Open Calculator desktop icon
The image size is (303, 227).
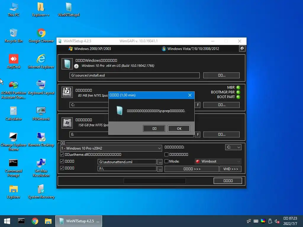(x=14, y=113)
